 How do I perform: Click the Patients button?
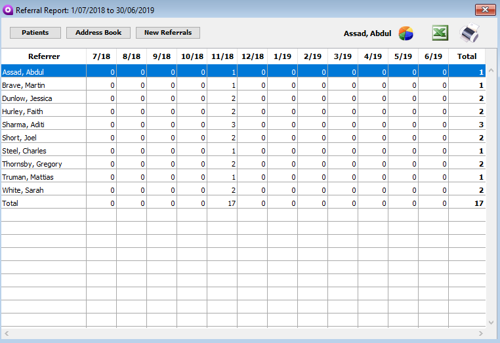tap(35, 33)
